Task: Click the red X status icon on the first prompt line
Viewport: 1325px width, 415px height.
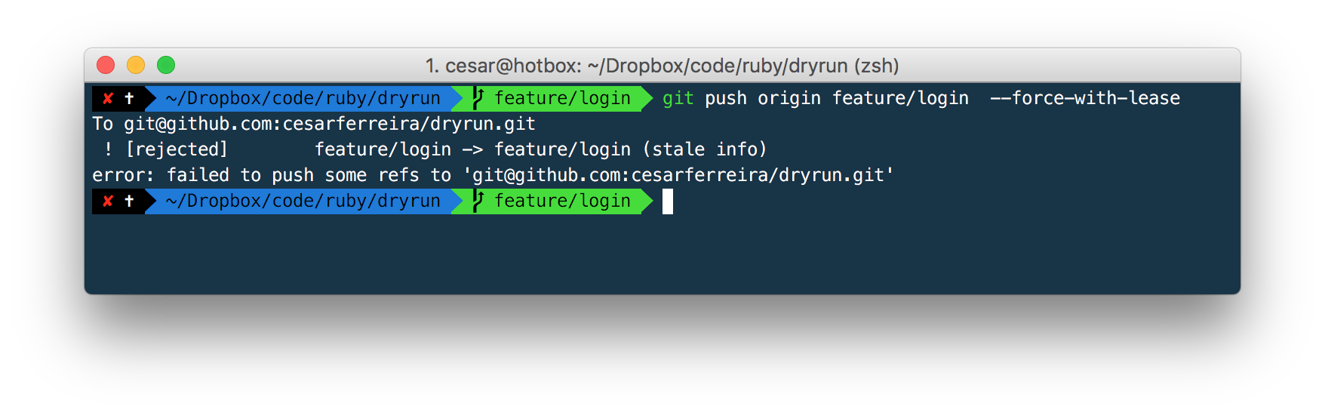Action: click(x=108, y=98)
